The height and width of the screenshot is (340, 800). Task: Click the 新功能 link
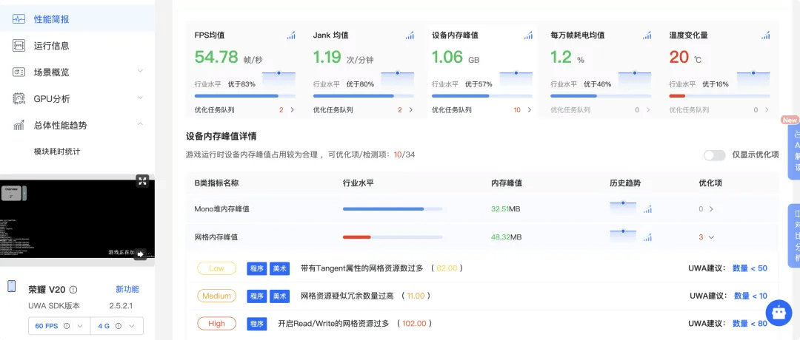127,290
